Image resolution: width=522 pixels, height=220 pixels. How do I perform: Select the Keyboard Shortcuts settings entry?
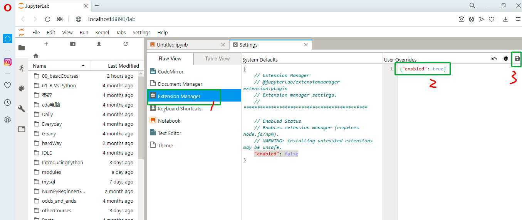[194, 108]
